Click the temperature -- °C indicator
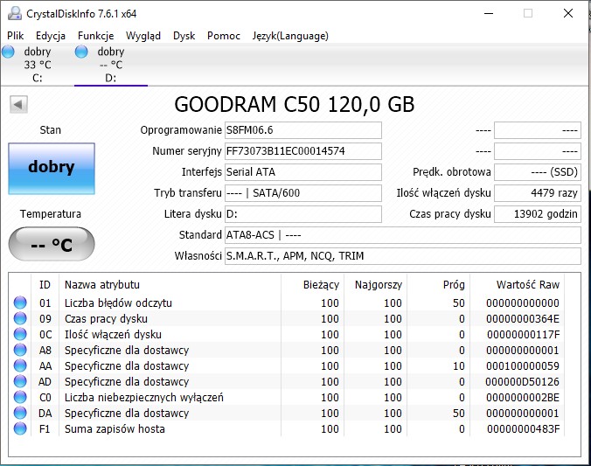The image size is (591, 466). (x=52, y=244)
